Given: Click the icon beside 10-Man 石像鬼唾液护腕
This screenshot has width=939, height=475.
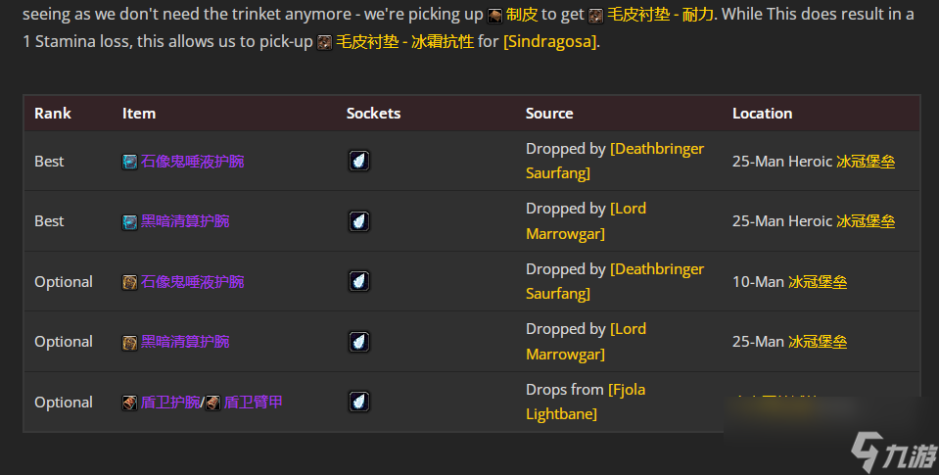Looking at the screenshot, I should (x=130, y=282).
